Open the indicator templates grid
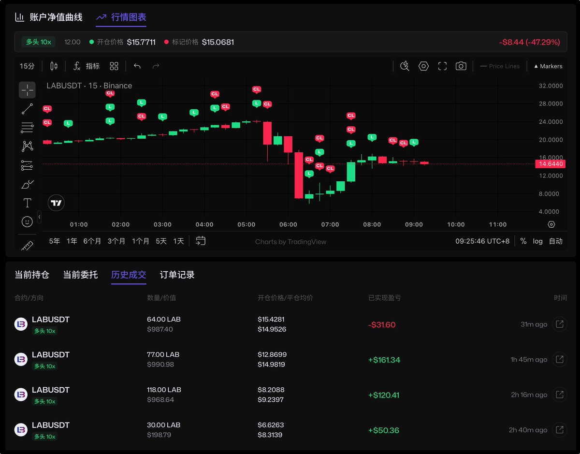Image resolution: width=580 pixels, height=454 pixels. tap(114, 66)
